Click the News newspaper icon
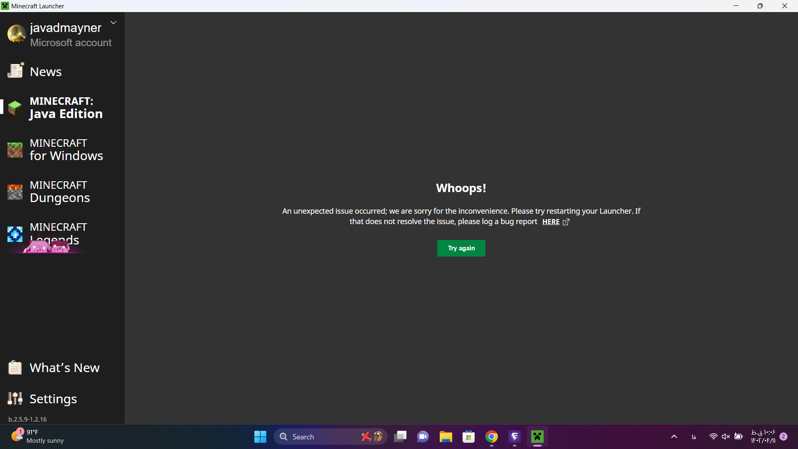Screen dimensions: 798x449 (x=15, y=71)
